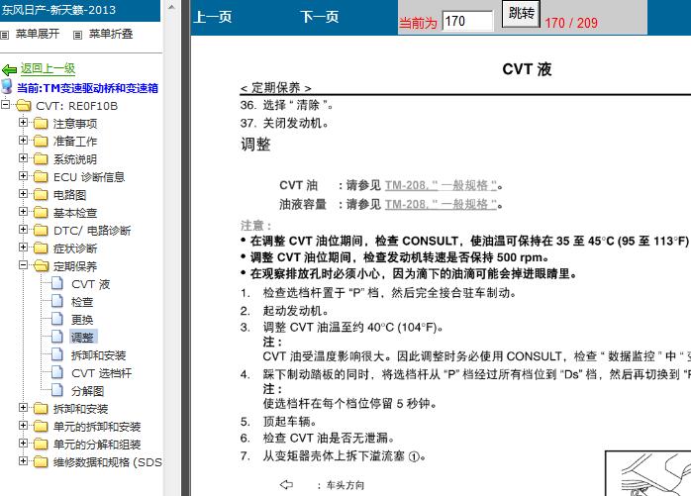The width and height of the screenshot is (691, 496).
Task: Click the 当前:TM变速驱动桥和变速箱 label
Action: pos(87,88)
